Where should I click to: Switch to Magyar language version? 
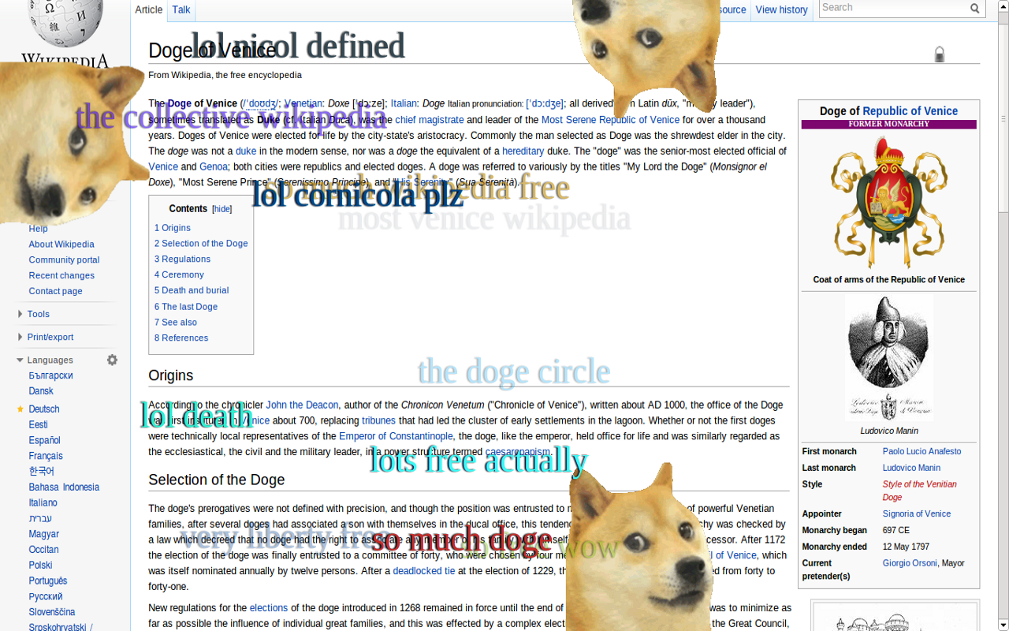(x=43, y=534)
